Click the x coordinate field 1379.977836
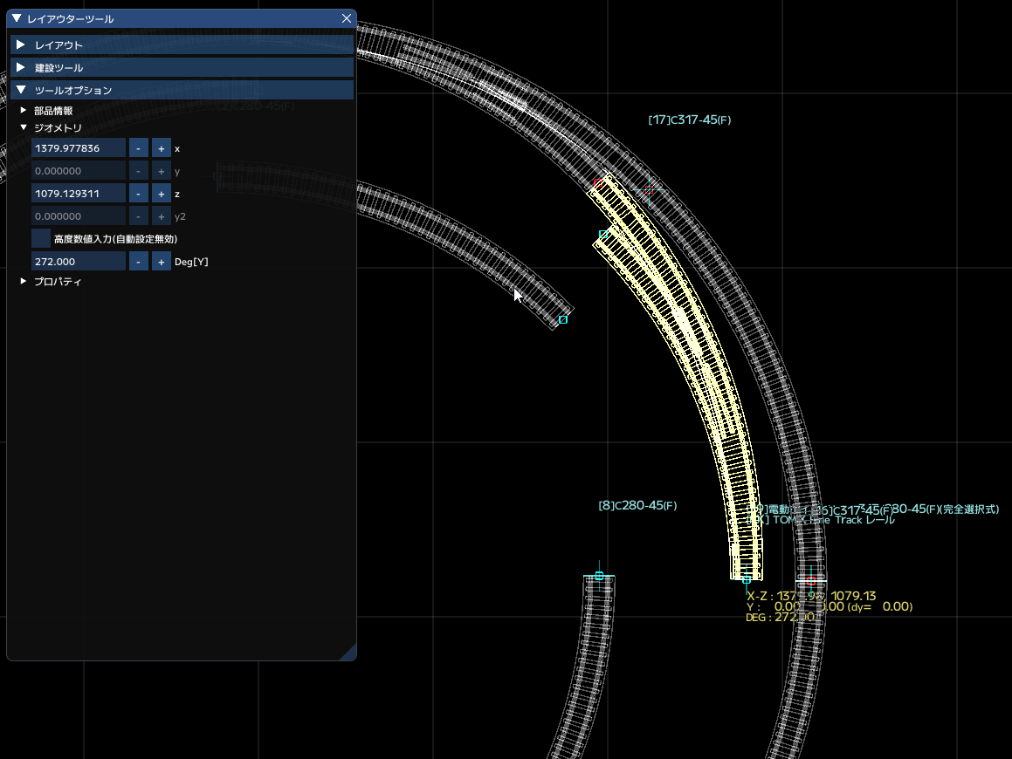 coord(79,147)
